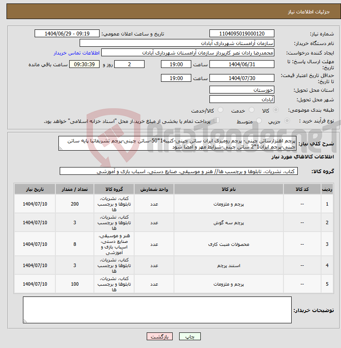Click پرچم سه گوش item name
This screenshot has height=348, width=341.
228,222
